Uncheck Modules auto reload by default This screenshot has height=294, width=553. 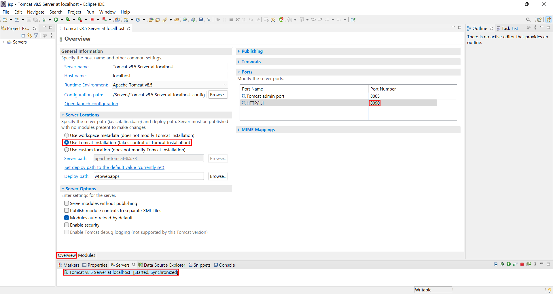point(67,218)
